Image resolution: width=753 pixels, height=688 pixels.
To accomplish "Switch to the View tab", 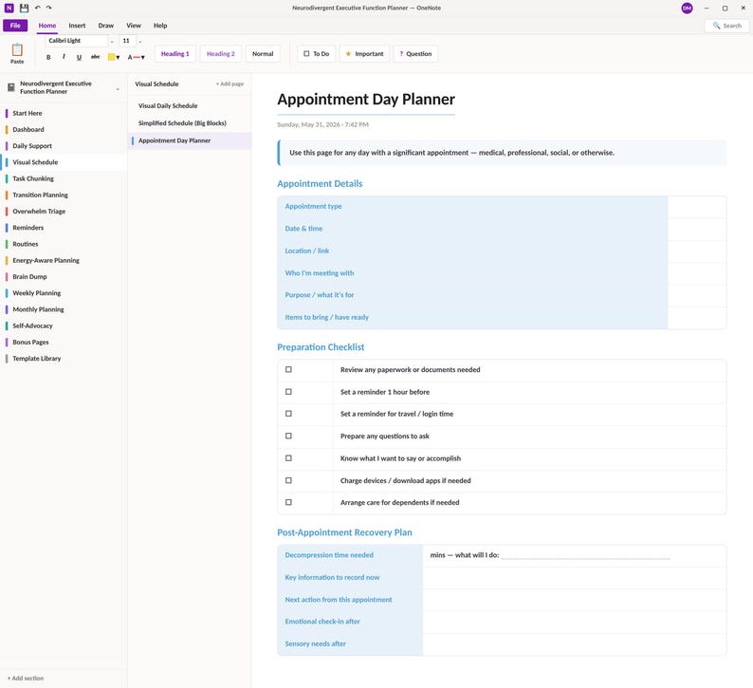I will pyautogui.click(x=134, y=26).
